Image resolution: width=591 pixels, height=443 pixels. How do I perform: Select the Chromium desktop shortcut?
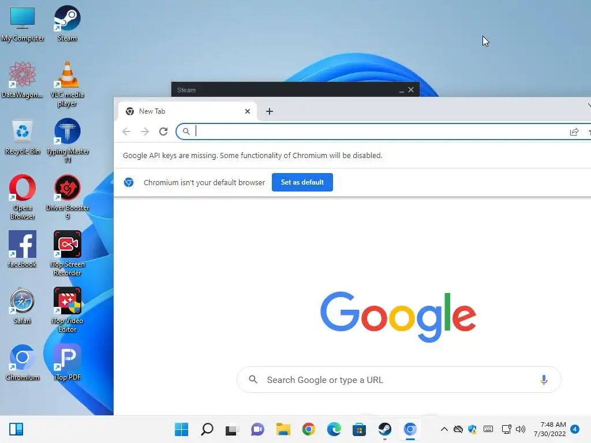point(23,362)
